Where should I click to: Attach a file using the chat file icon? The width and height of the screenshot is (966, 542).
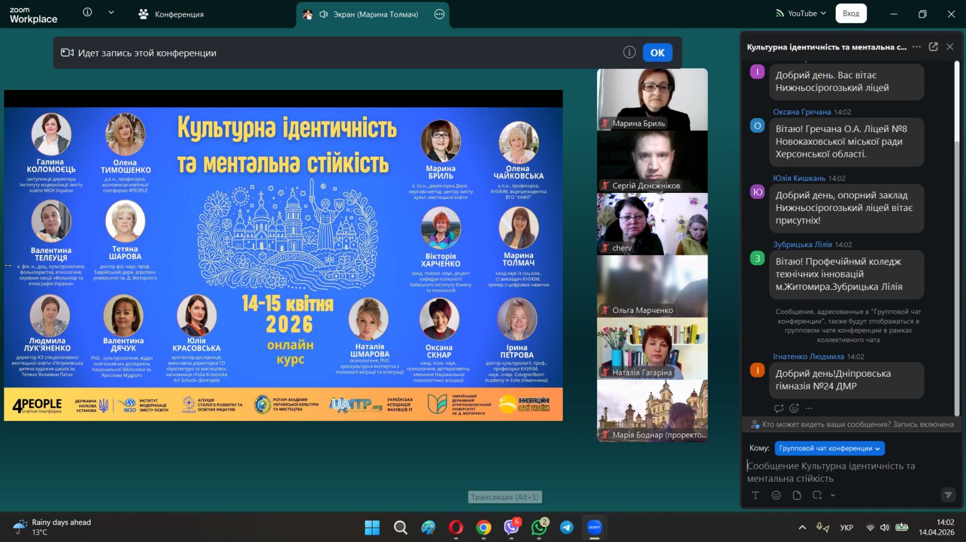[796, 495]
